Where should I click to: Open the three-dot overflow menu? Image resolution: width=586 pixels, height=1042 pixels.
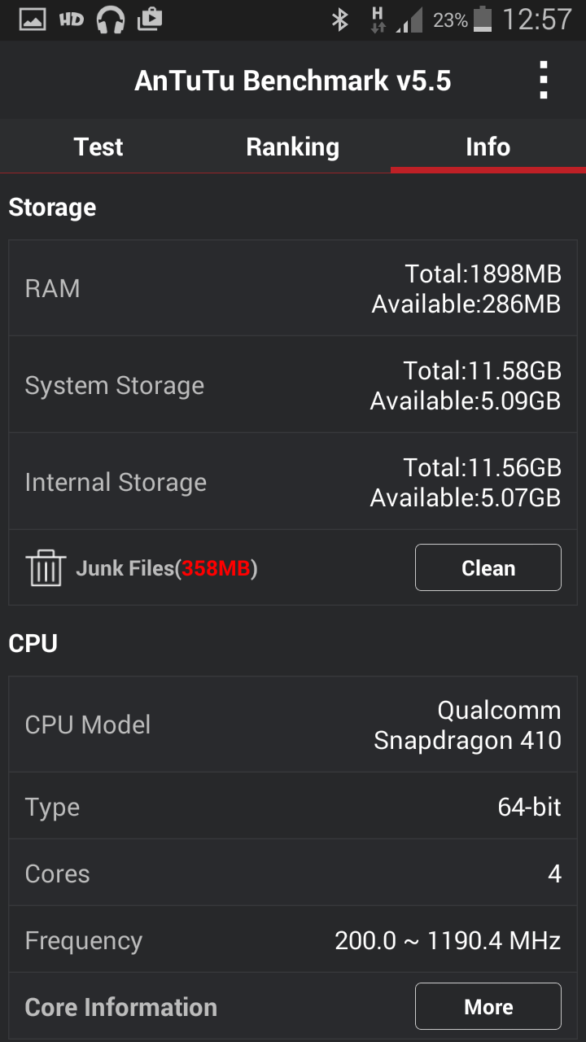point(543,81)
